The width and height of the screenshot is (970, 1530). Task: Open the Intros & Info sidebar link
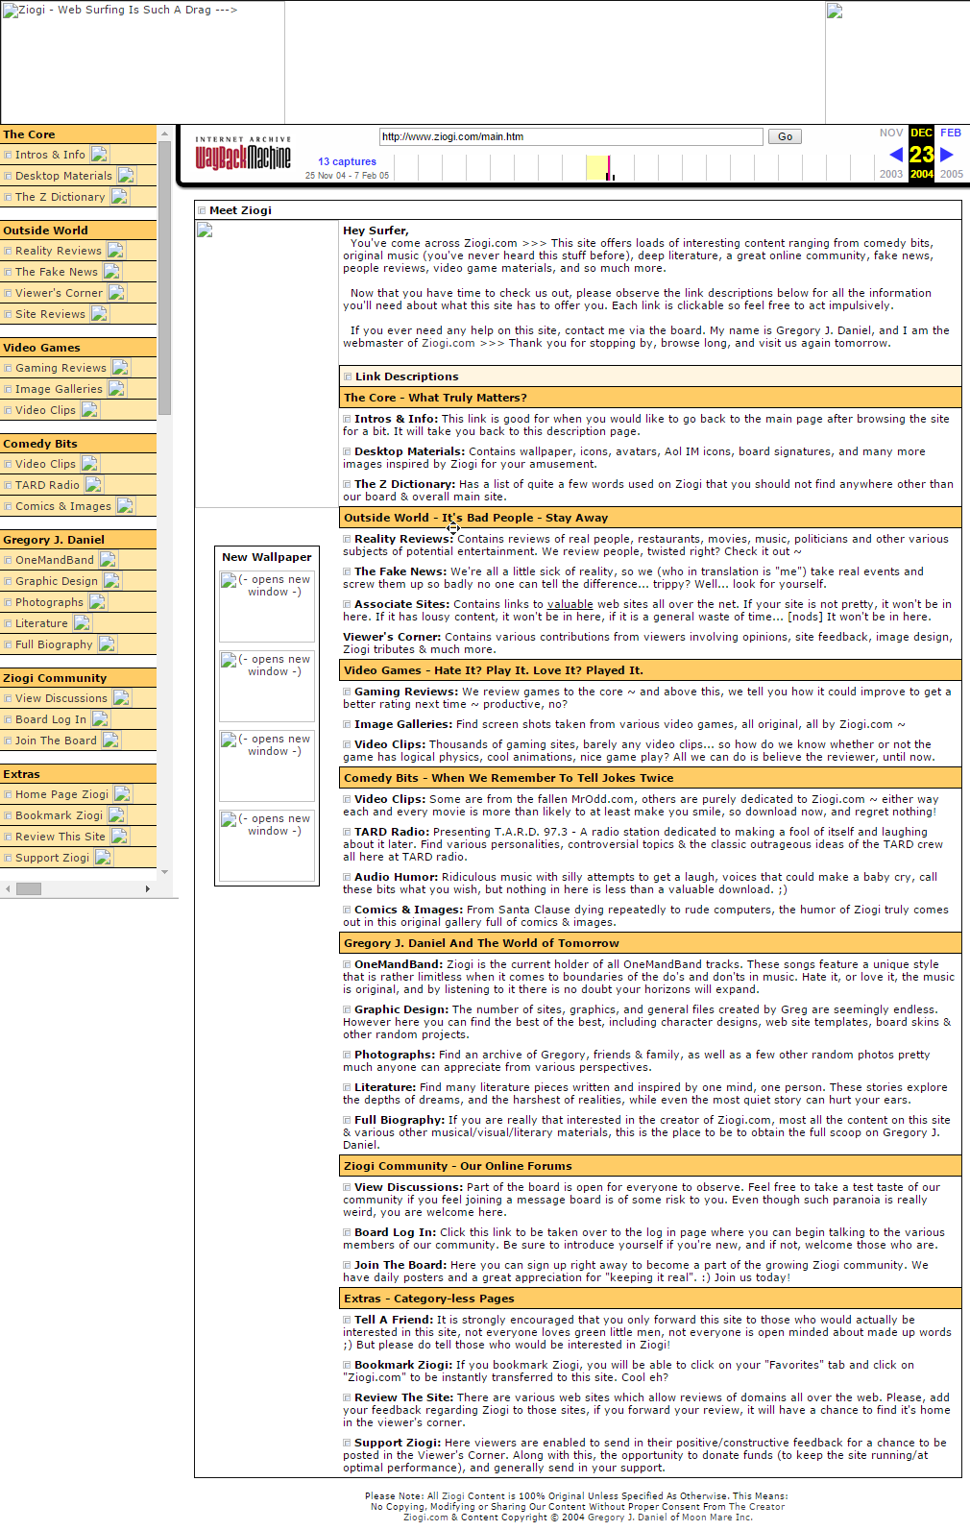coord(50,155)
